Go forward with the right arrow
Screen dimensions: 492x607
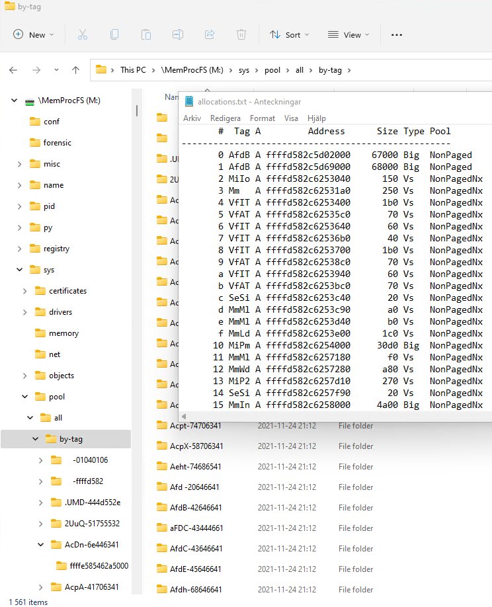click(x=36, y=70)
